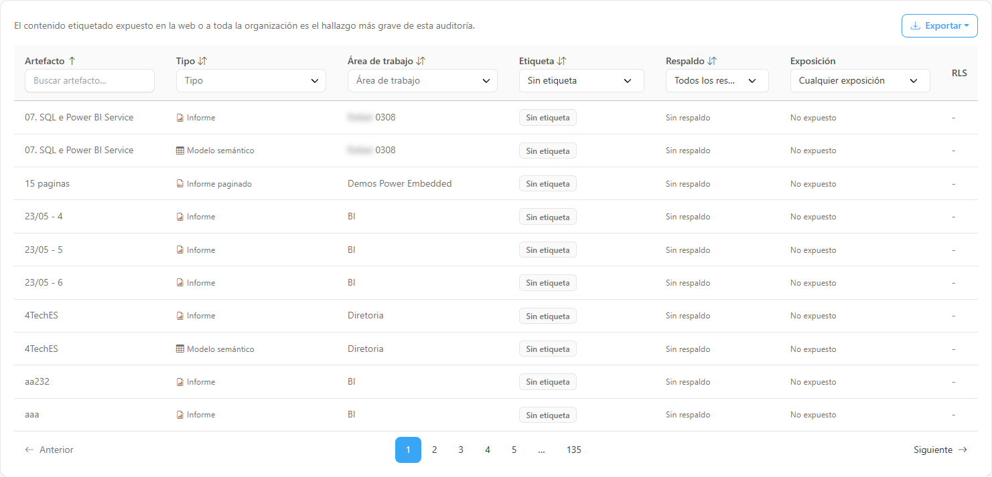This screenshot has height=477, width=992.
Task: Sort the Área de trabajo column
Action: pyautogui.click(x=421, y=61)
